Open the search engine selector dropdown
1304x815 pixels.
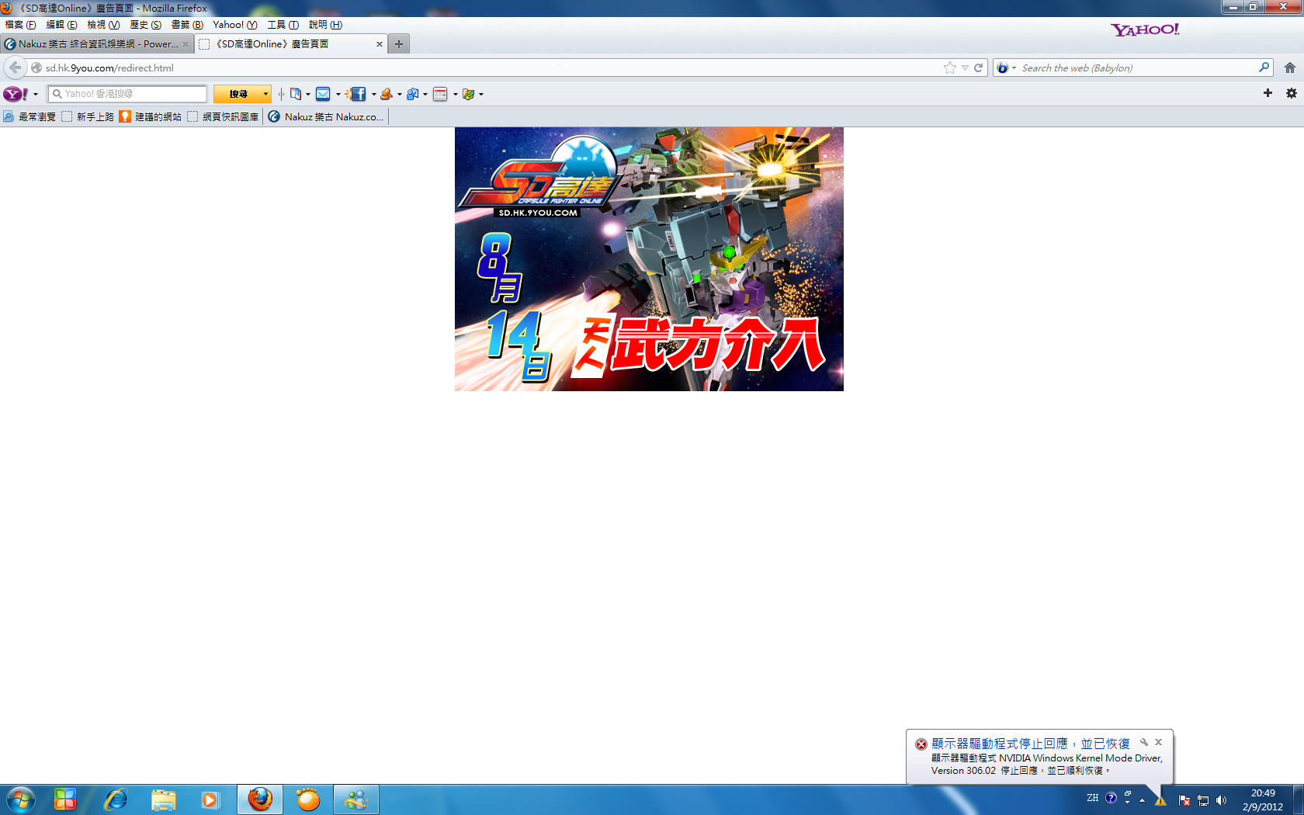(1006, 68)
